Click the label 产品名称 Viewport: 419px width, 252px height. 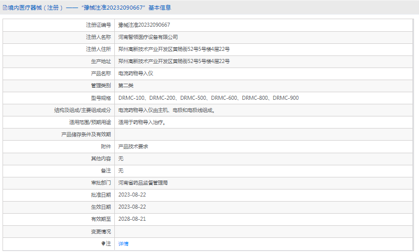click(x=101, y=73)
